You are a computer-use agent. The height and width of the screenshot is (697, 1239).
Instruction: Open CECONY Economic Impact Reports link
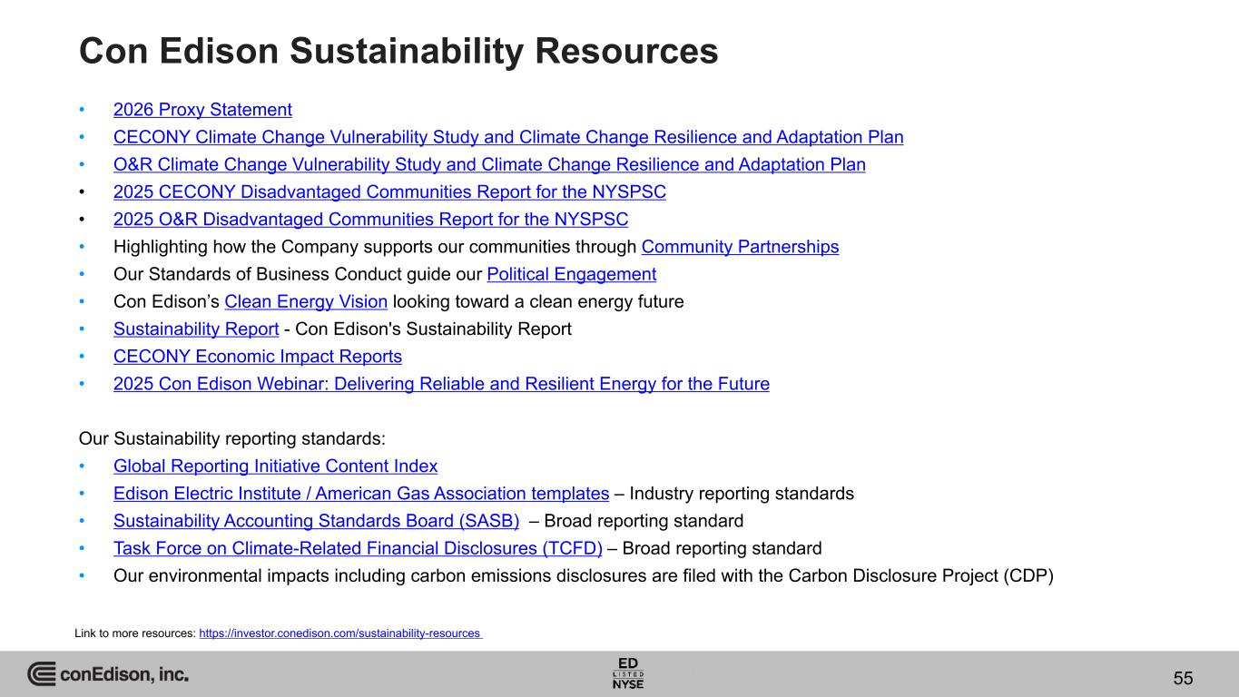258,357
